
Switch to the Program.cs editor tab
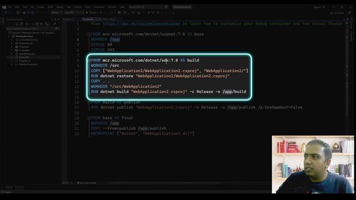(68, 19)
